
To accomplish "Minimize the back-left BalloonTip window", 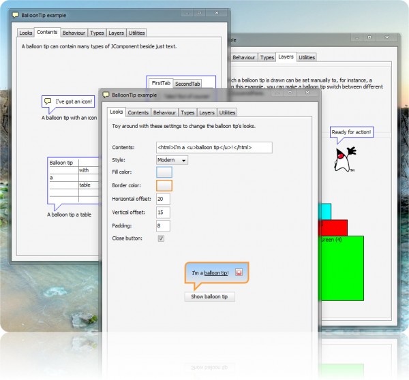I will point(187,13).
